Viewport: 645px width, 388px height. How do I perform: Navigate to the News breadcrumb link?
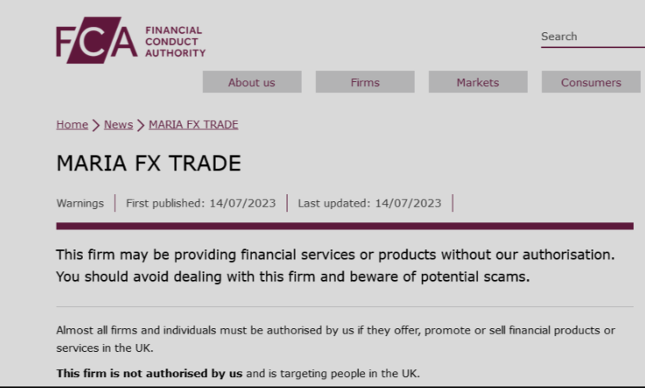(119, 125)
